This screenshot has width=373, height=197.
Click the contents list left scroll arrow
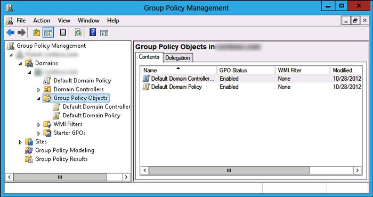tap(145, 170)
